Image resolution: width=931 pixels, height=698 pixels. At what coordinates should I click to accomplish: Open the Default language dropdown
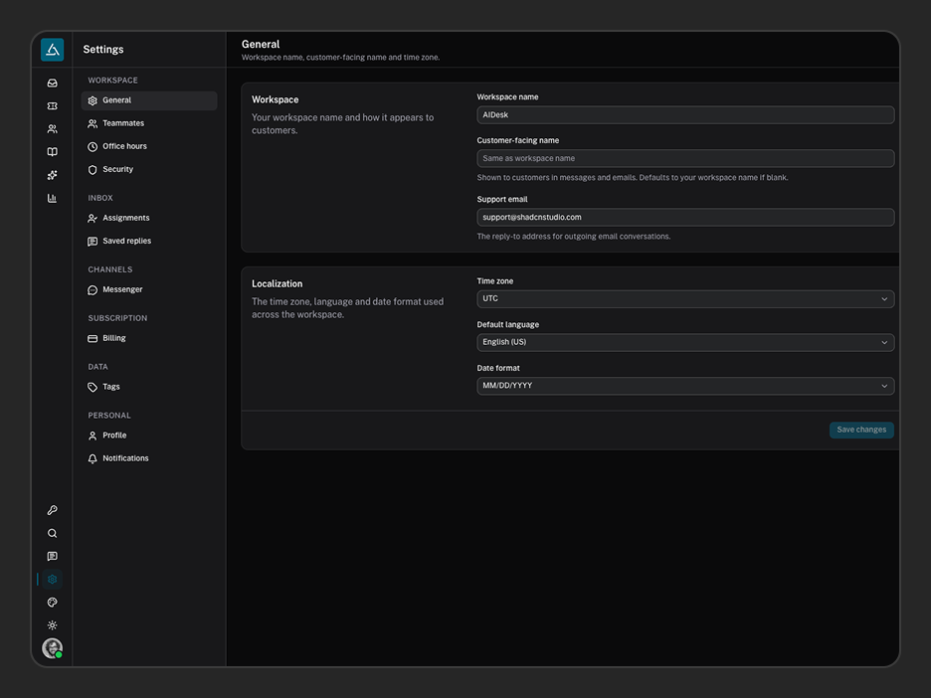(x=685, y=342)
